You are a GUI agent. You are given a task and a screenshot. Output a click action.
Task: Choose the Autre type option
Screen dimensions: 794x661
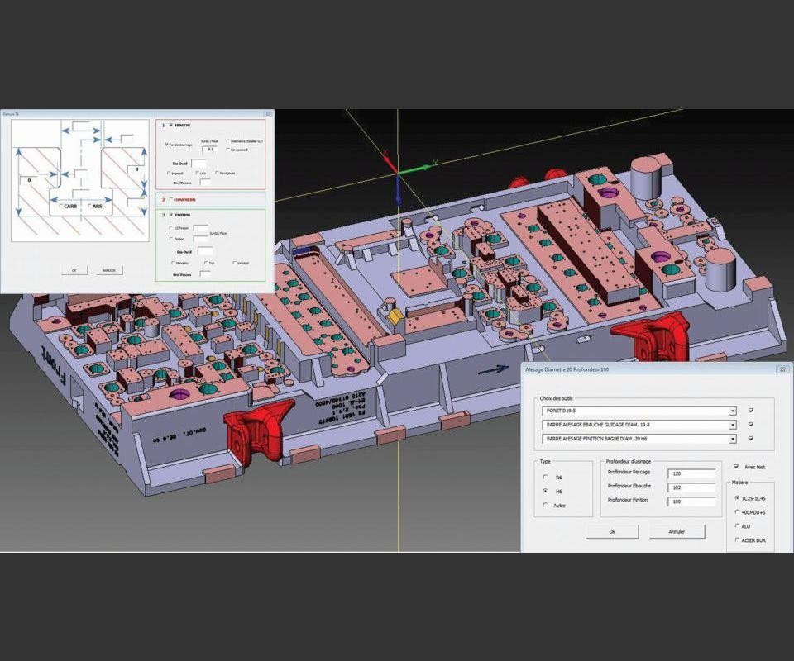coord(545,505)
